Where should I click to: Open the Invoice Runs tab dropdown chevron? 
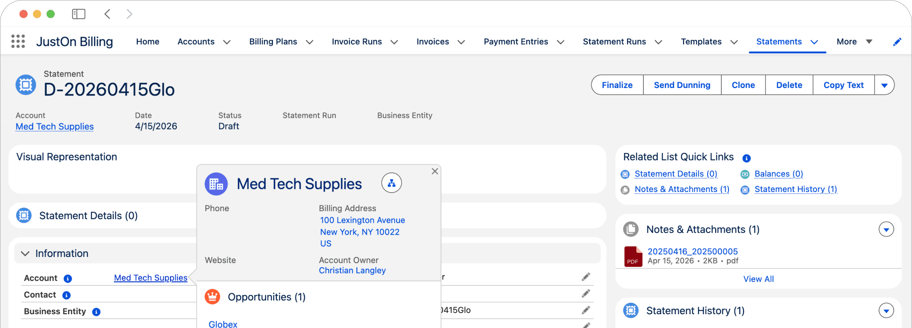click(394, 42)
